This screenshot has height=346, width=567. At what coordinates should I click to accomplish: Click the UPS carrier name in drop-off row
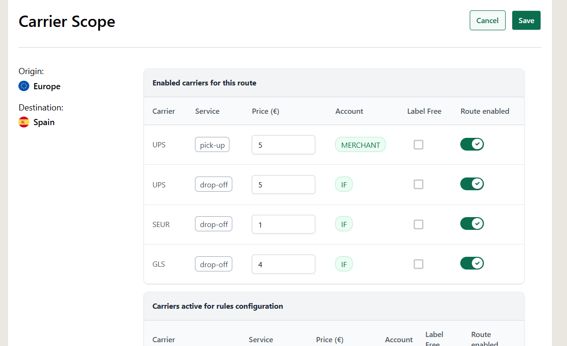(159, 185)
